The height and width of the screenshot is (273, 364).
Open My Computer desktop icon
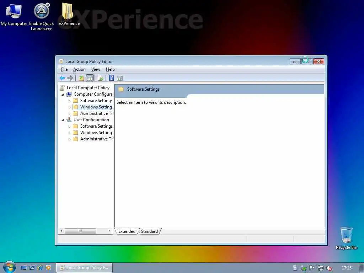click(14, 15)
